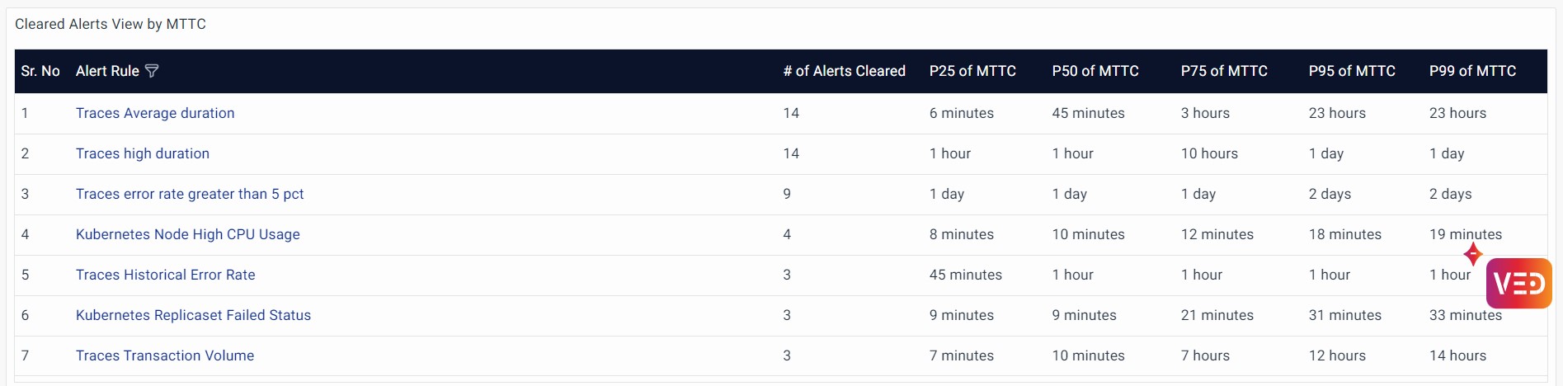Click the Alert Rule filter funnel icon
The image size is (1563, 386).
pos(152,71)
